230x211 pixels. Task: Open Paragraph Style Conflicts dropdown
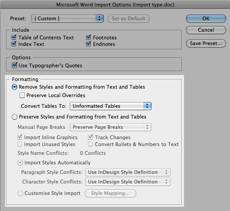[x=128, y=172]
